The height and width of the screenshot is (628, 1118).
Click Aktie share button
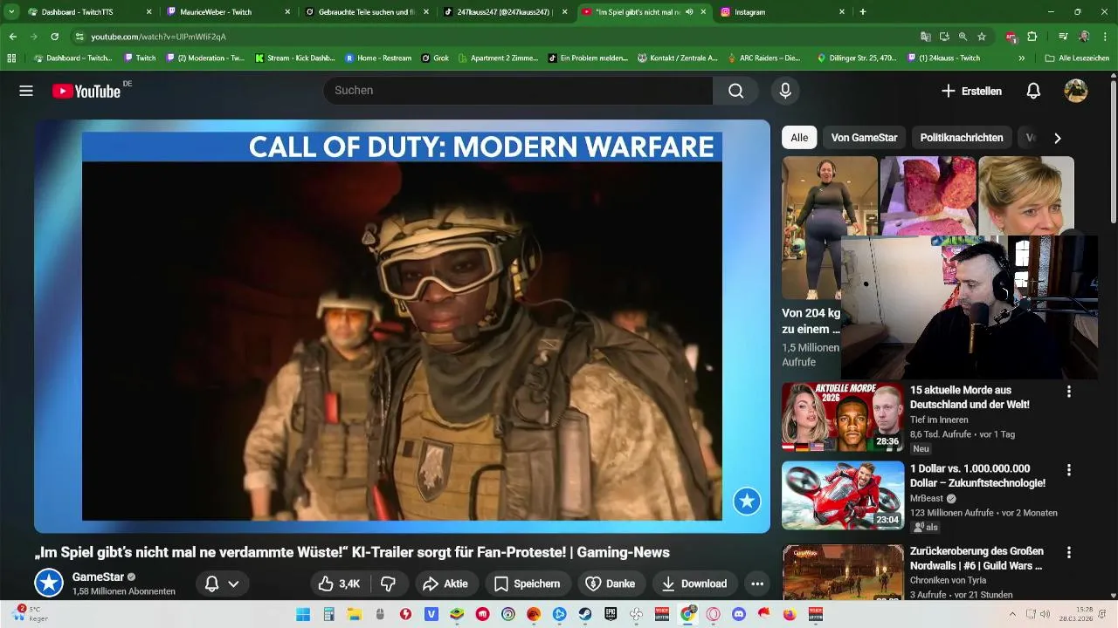tap(445, 584)
